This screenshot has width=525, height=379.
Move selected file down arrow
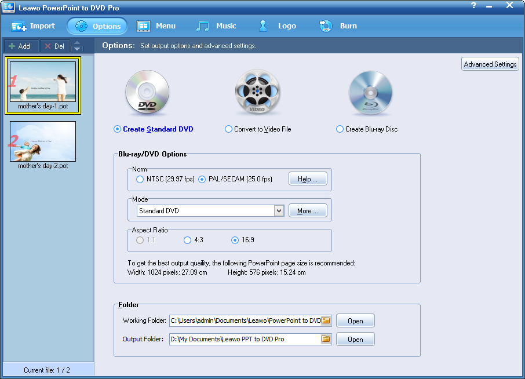click(x=77, y=49)
